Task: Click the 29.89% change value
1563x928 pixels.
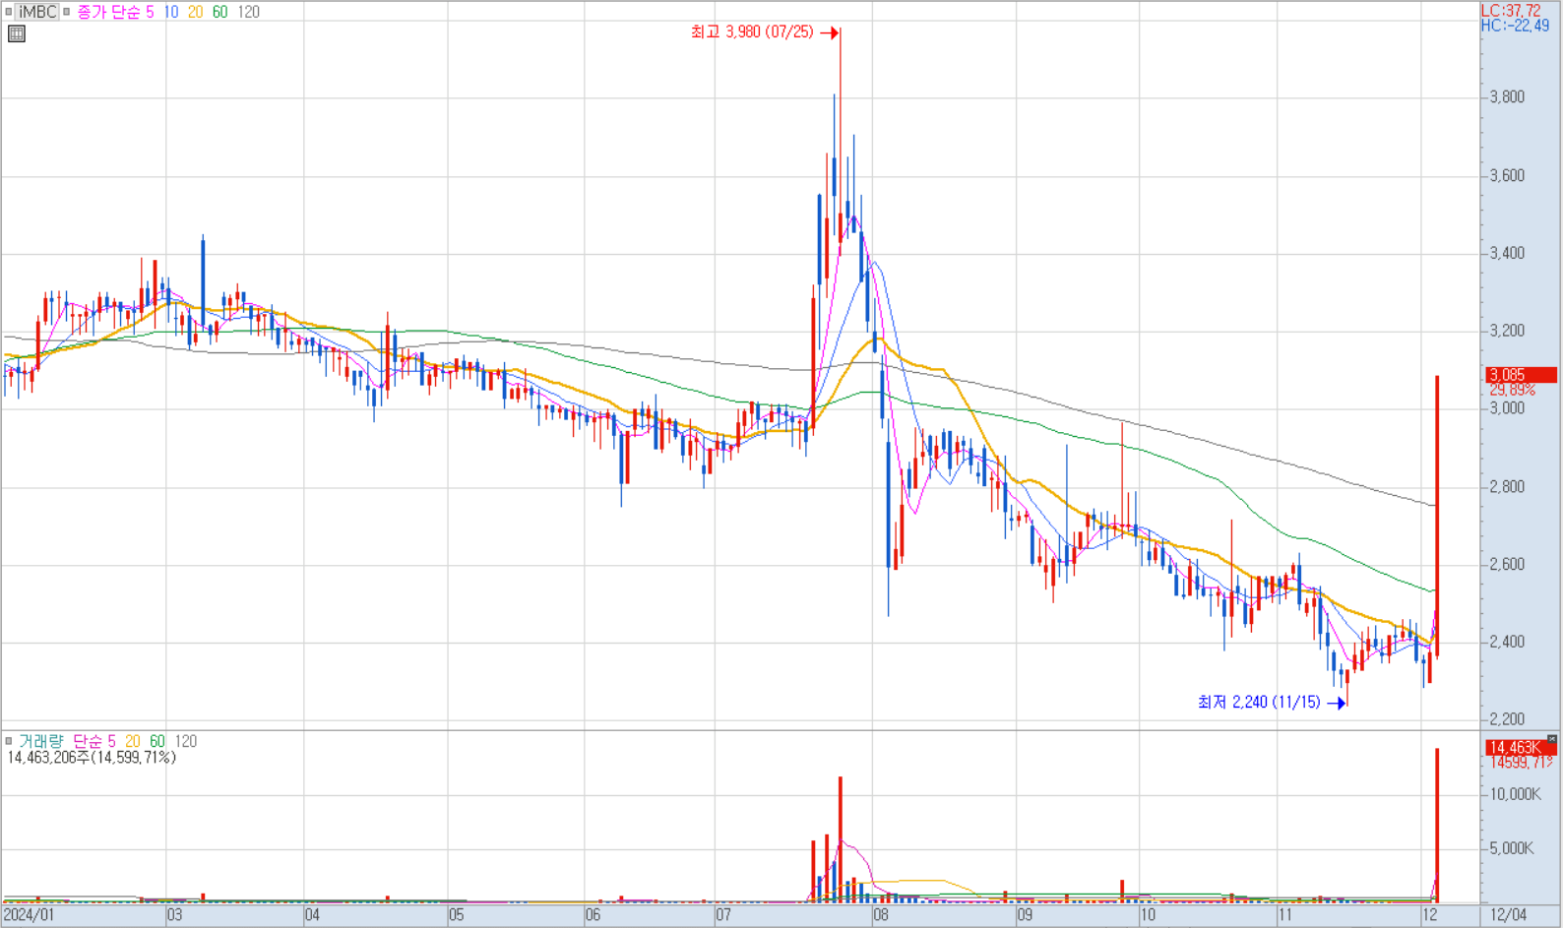Action: [x=1512, y=391]
